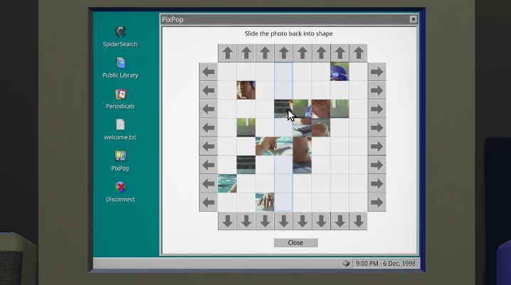
Task: Click the Close button below the puzzle
Action: click(x=295, y=242)
